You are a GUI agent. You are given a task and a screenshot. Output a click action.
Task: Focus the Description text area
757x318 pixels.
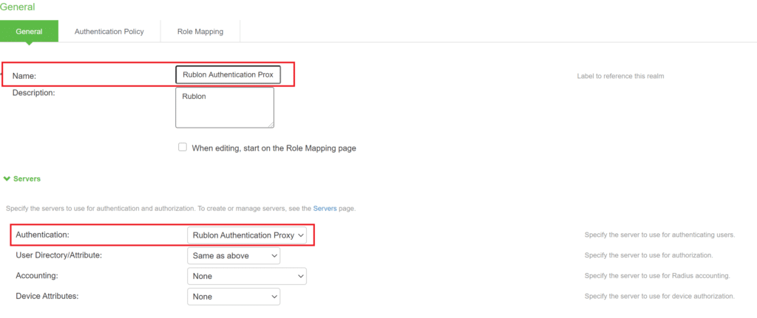point(224,107)
